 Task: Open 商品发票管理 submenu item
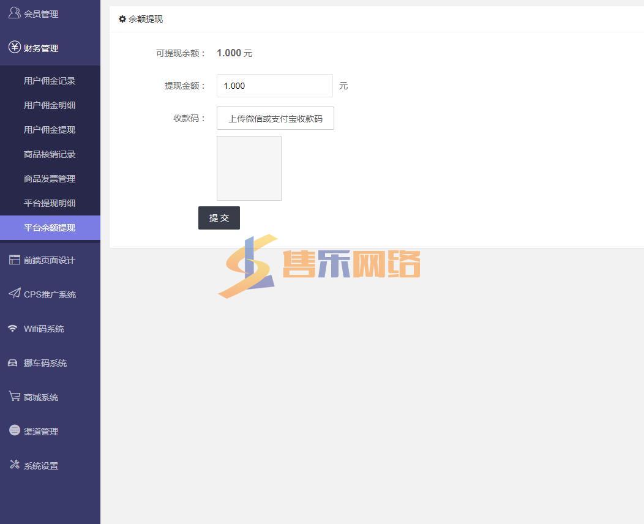click(x=50, y=179)
